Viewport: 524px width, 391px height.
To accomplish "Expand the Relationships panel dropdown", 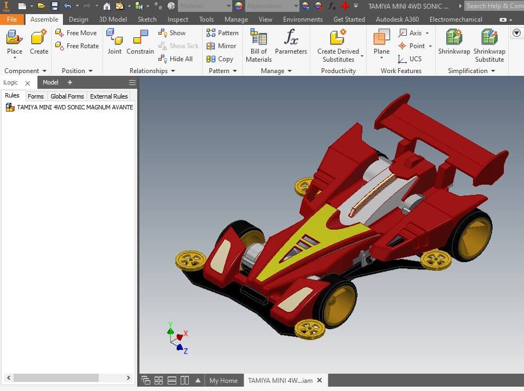I will coord(173,71).
